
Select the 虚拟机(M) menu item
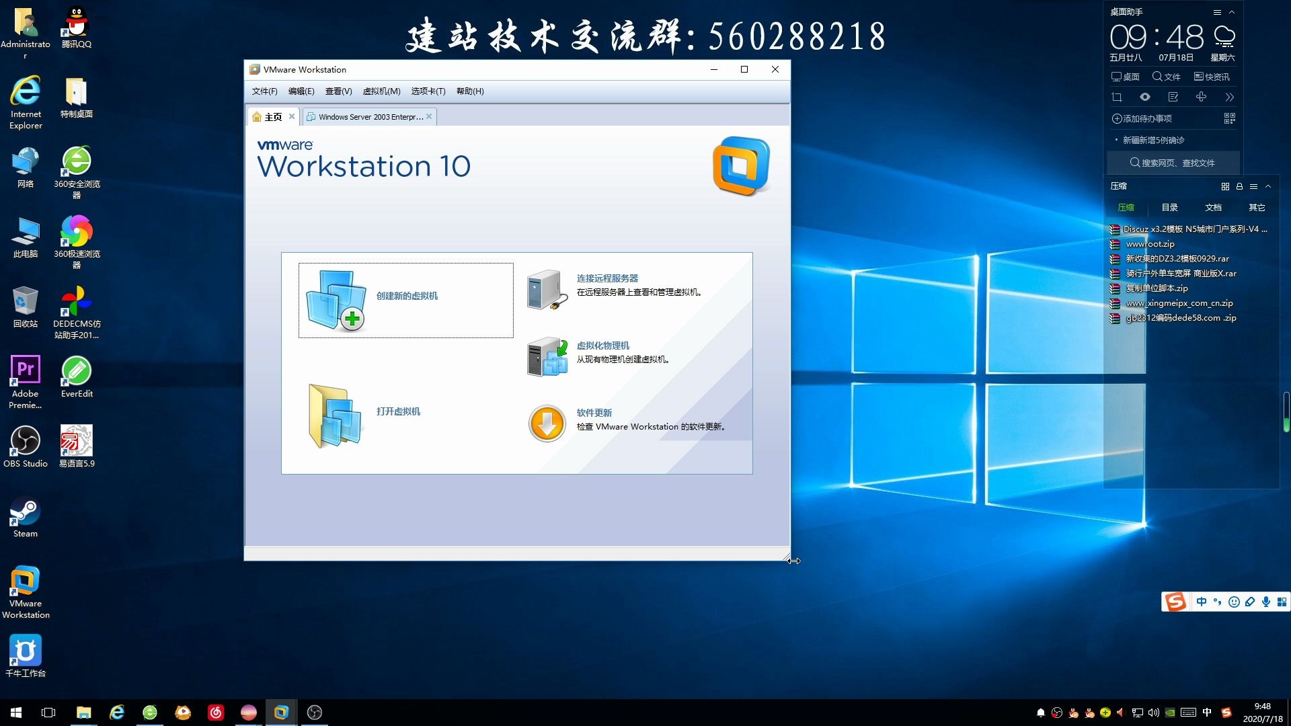pyautogui.click(x=381, y=91)
